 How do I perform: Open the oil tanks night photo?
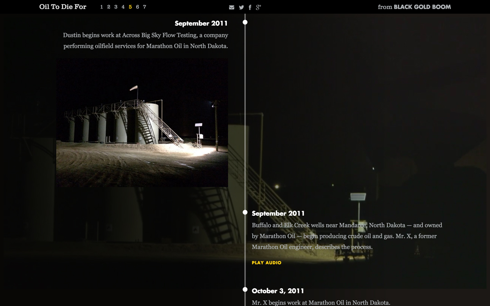[x=142, y=122]
